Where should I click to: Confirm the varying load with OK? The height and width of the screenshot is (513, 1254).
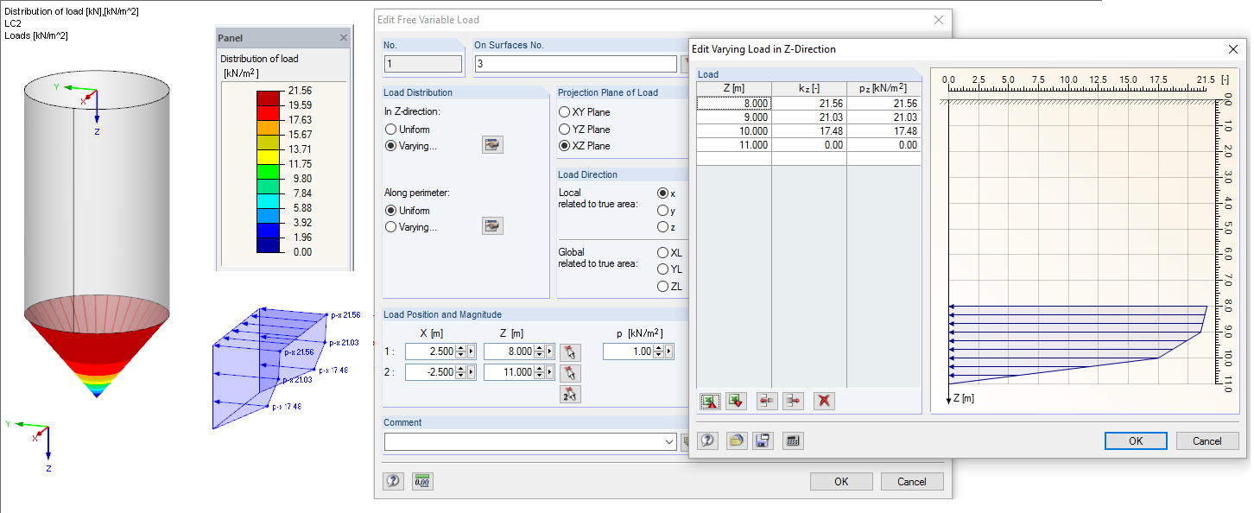pos(1136,440)
